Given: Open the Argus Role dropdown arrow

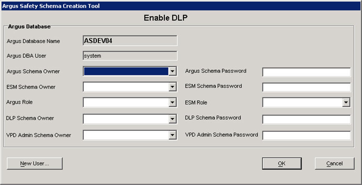Looking at the screenshot, I should pyautogui.click(x=172, y=102).
